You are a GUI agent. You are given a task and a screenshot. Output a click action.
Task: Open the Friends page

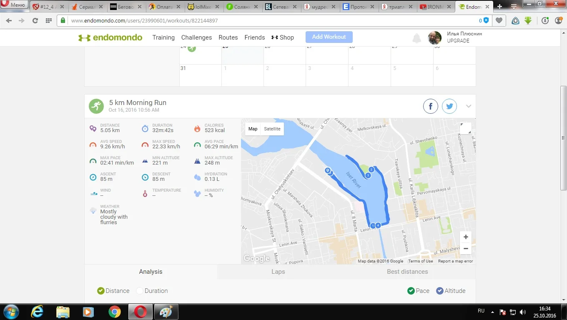pyautogui.click(x=255, y=37)
